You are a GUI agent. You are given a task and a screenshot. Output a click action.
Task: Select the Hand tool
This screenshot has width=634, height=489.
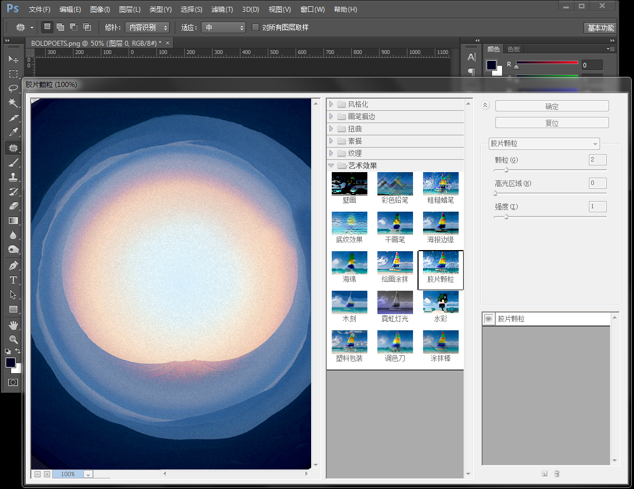pyautogui.click(x=13, y=325)
